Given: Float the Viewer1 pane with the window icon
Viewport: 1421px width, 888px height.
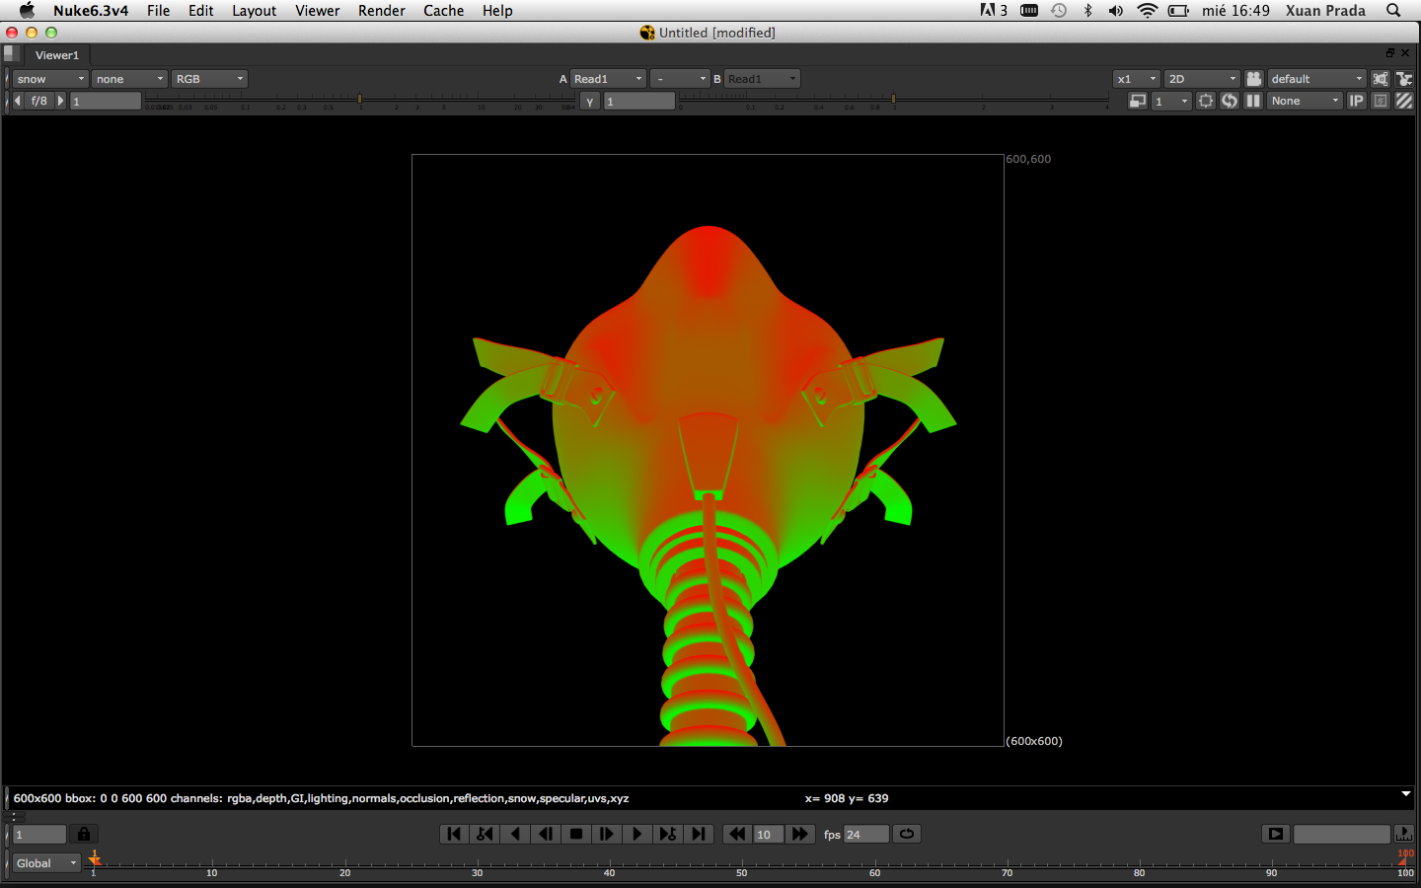Looking at the screenshot, I should pos(1390,52).
